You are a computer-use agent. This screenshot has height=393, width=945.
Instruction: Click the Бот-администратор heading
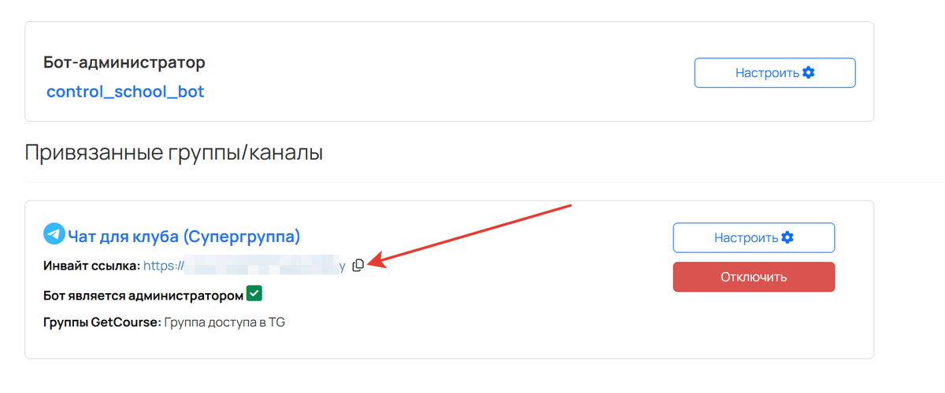(x=126, y=62)
